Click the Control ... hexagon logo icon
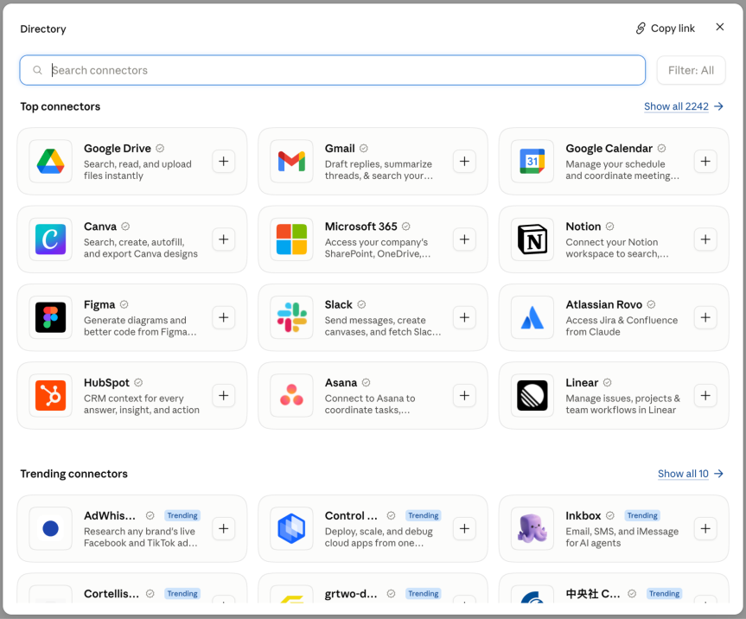Image resolution: width=746 pixels, height=619 pixels. 291,528
